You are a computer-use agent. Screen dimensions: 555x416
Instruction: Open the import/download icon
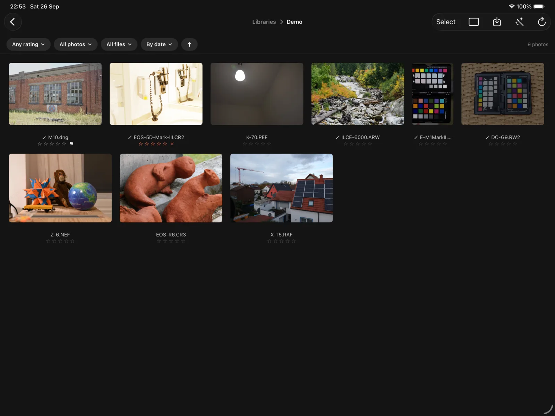click(x=497, y=22)
